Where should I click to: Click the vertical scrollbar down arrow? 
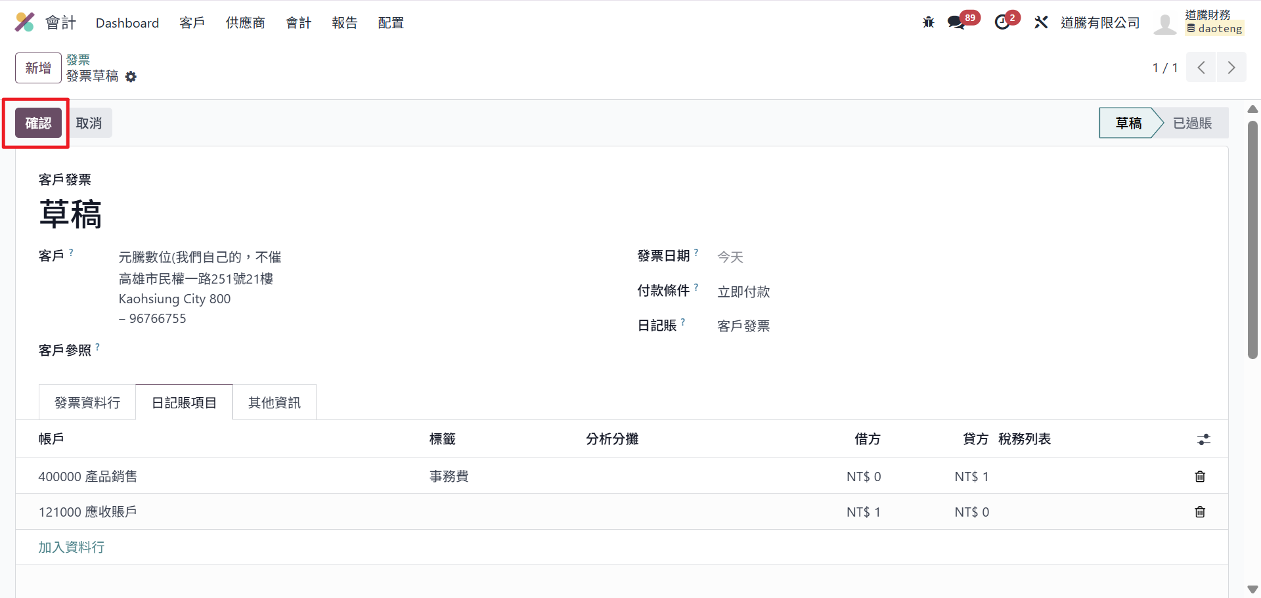[1252, 589]
